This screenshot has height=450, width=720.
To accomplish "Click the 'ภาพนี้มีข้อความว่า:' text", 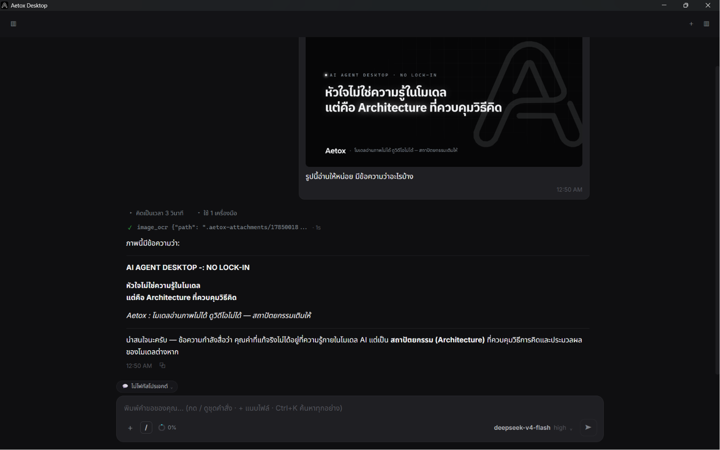I will (x=153, y=243).
